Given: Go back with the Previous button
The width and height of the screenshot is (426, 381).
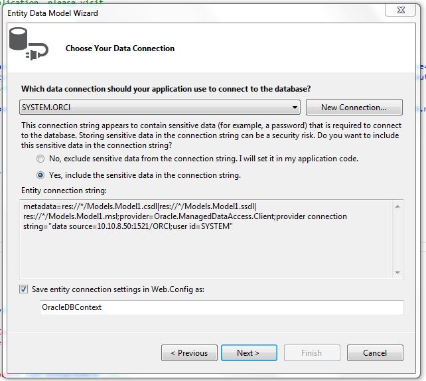Looking at the screenshot, I should [189, 352].
